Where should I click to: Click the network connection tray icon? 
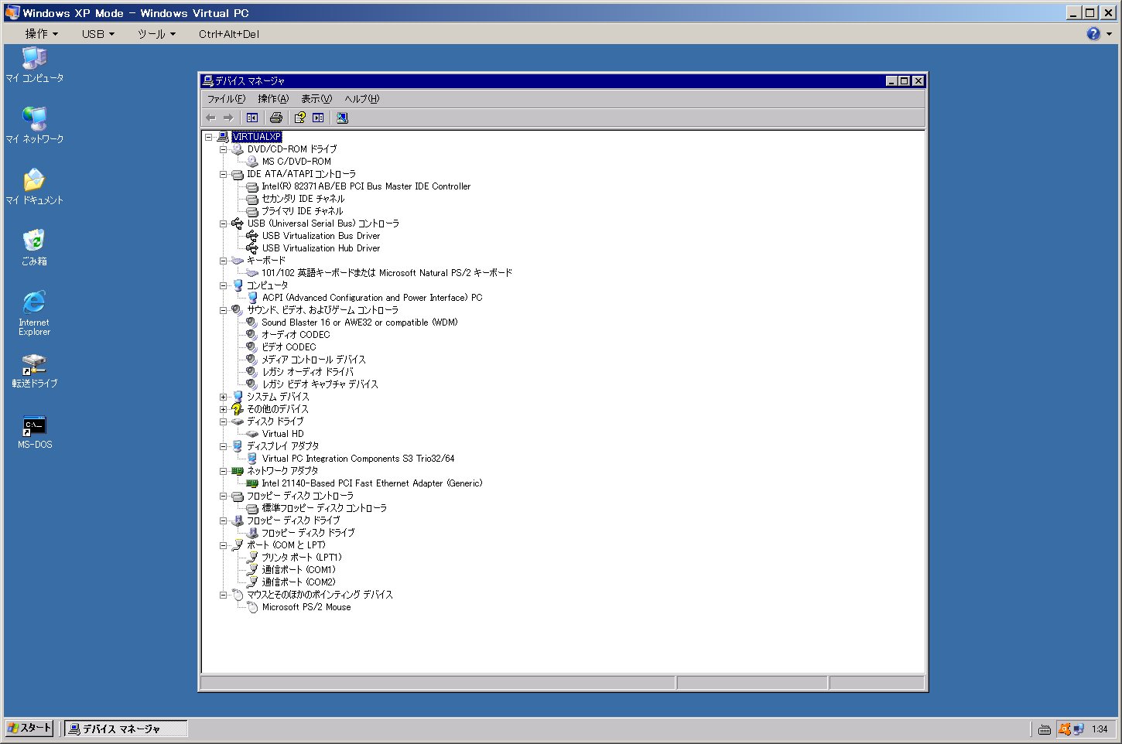click(1079, 729)
